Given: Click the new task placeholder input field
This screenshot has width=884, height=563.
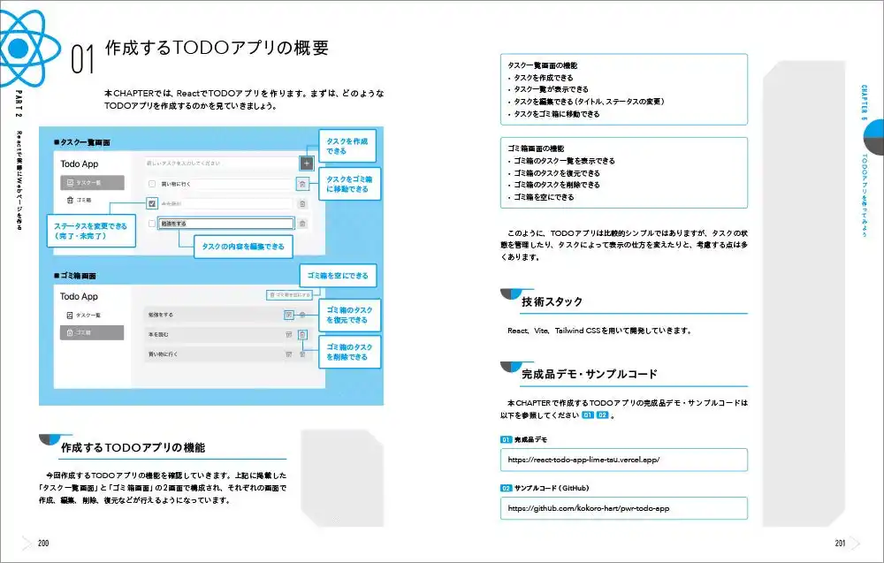Looking at the screenshot, I should [221, 164].
